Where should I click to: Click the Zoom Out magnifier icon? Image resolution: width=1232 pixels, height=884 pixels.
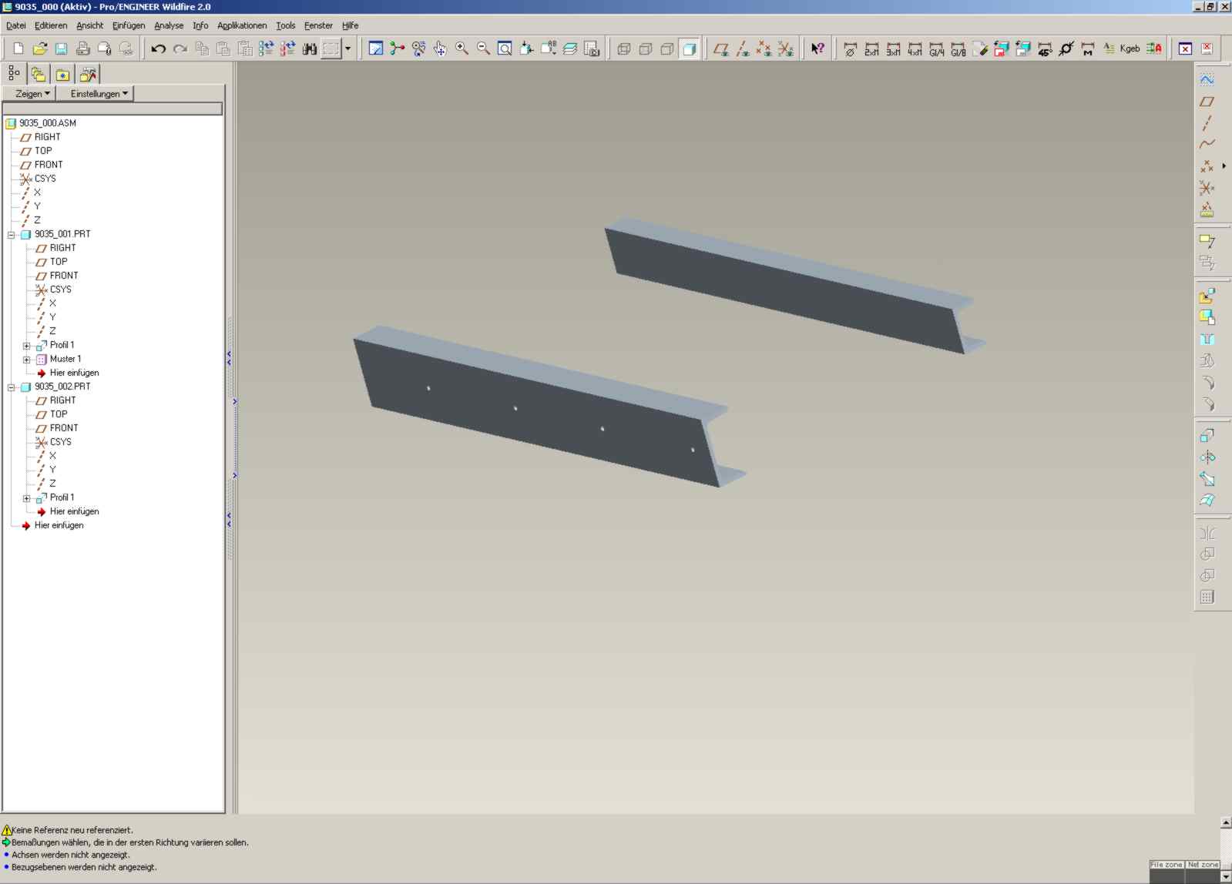point(483,49)
